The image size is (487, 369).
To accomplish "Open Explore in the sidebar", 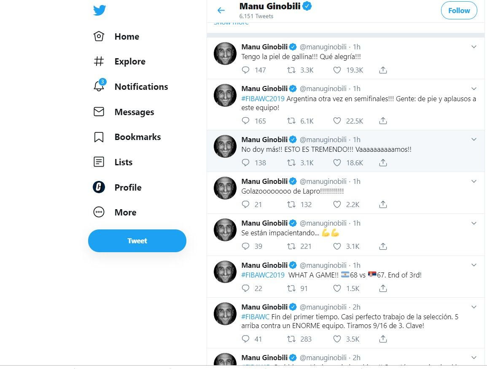I will (x=129, y=62).
